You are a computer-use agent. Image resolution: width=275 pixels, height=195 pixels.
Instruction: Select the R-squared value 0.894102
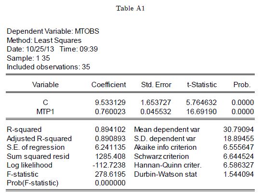point(110,130)
